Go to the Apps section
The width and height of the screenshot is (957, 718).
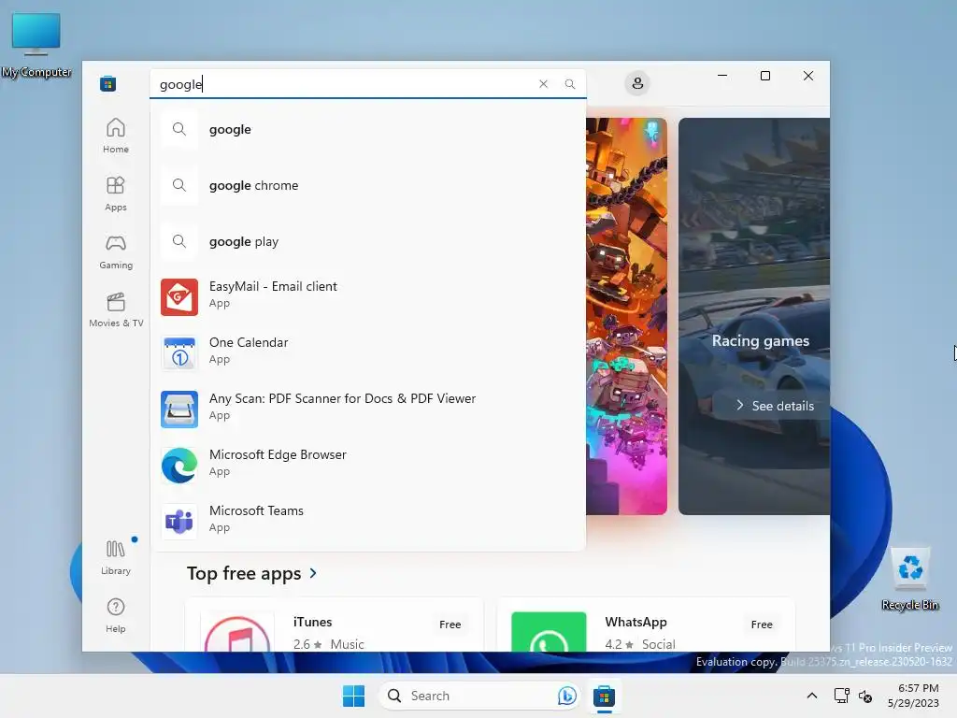coord(115,194)
